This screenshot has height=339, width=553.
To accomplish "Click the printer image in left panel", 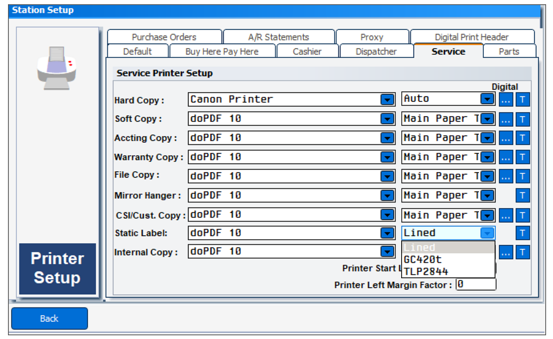I will (56, 68).
